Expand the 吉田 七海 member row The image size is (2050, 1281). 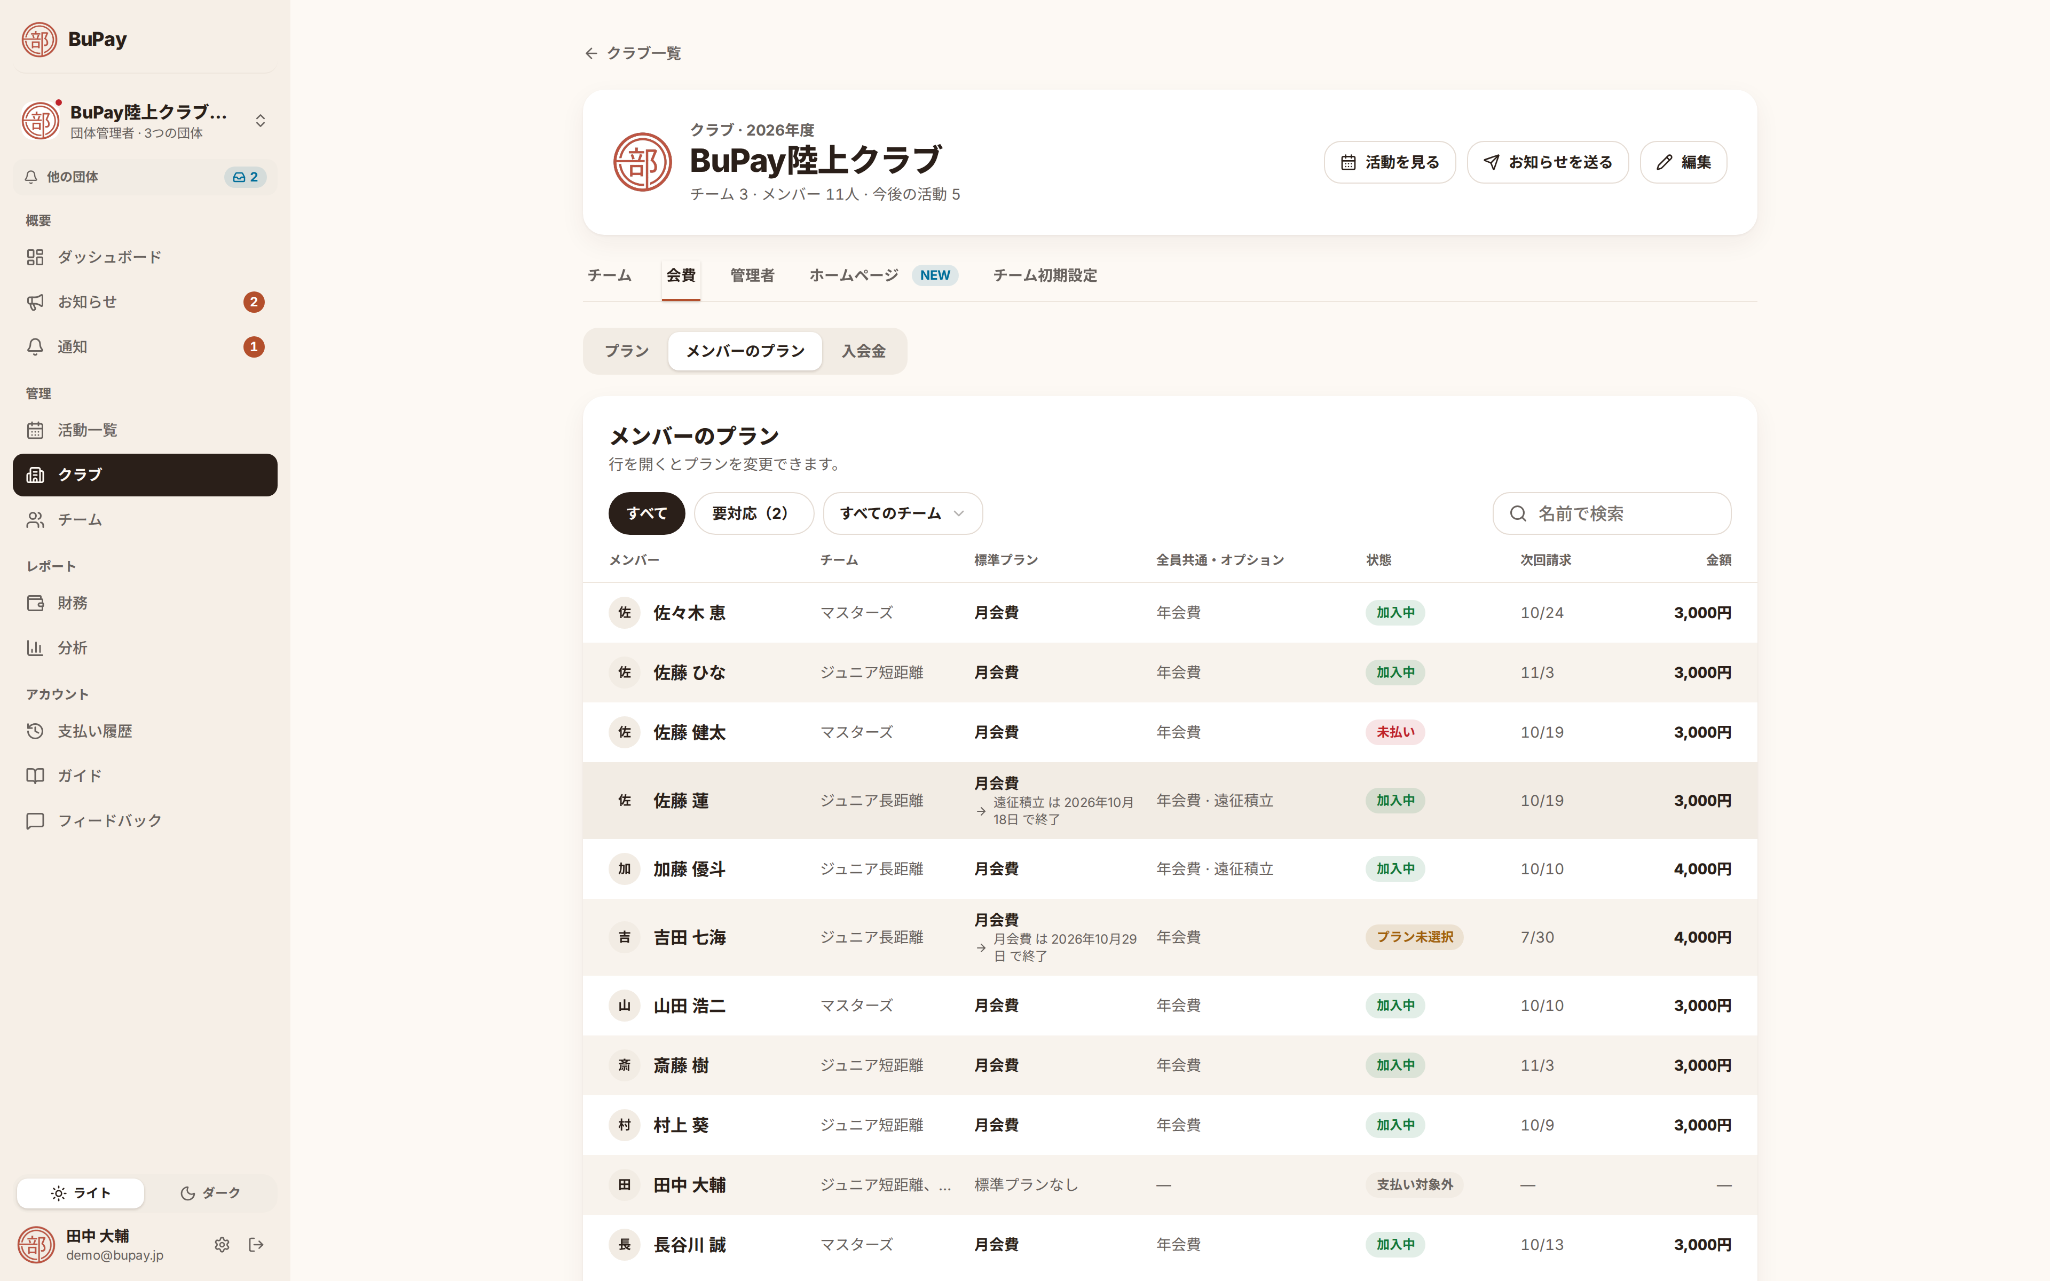(x=1169, y=937)
